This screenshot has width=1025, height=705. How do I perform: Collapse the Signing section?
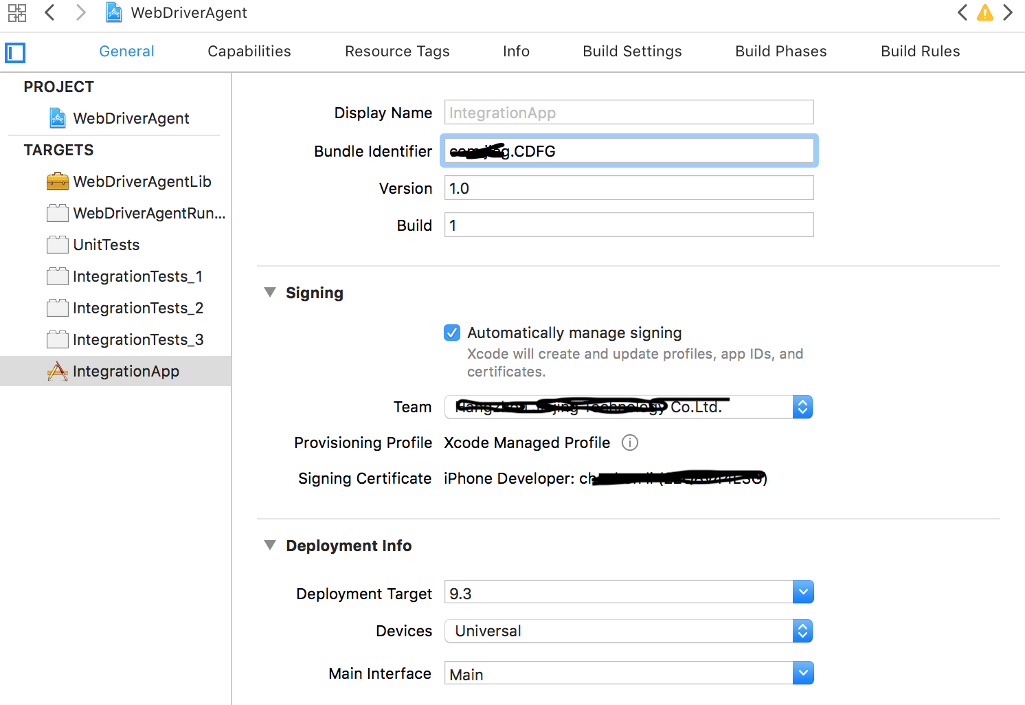click(x=270, y=293)
